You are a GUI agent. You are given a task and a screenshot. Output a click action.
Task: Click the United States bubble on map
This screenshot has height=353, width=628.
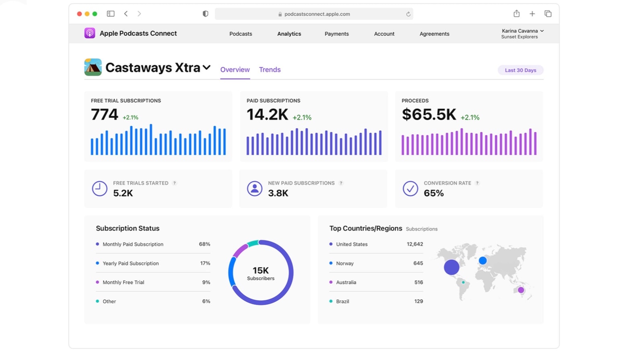[x=451, y=267]
